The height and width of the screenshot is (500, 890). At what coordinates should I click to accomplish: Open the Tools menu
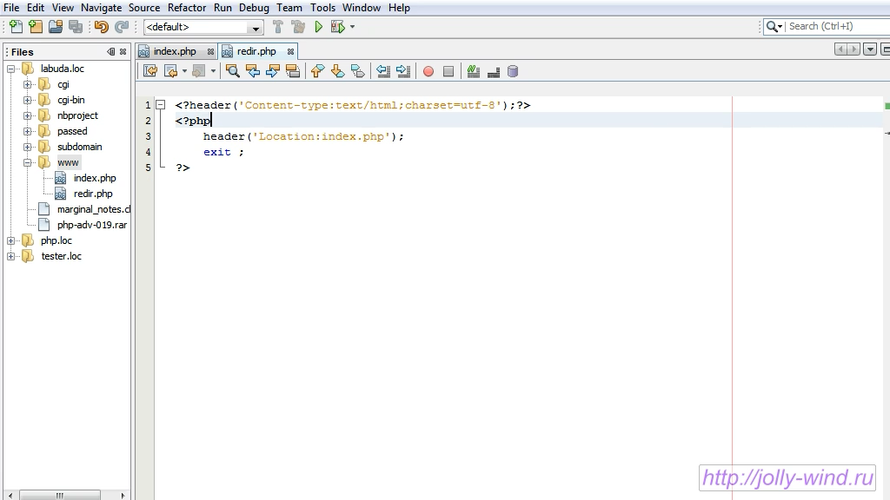[322, 8]
